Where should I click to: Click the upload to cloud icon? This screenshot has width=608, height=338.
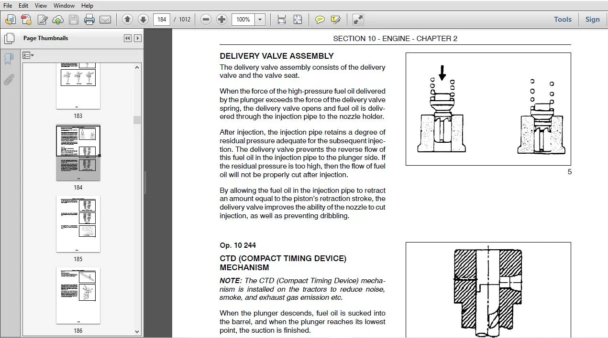(x=58, y=20)
